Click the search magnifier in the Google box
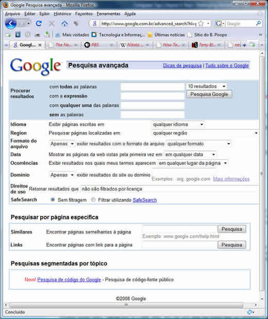 click(258, 24)
